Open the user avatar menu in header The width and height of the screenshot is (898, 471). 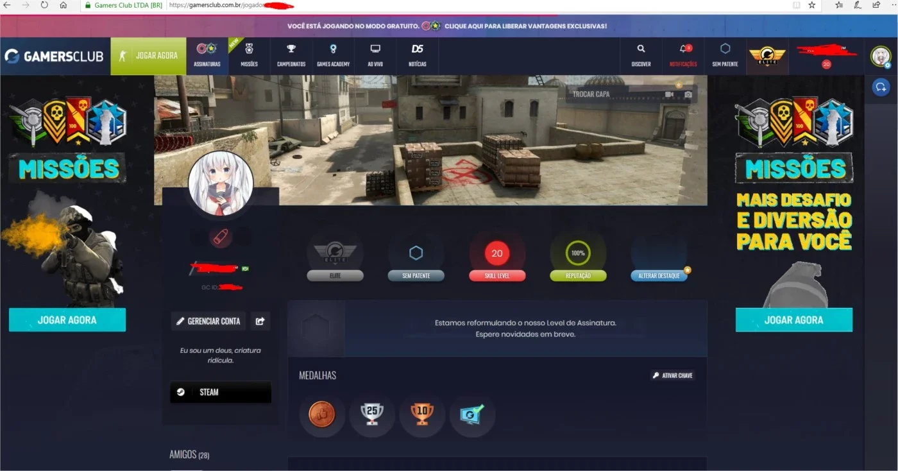click(881, 56)
